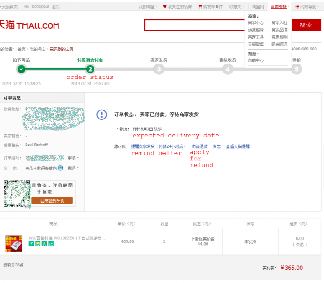Click the green 7-day return badge under the product
Screen dimensions: 324x283
pos(31,244)
